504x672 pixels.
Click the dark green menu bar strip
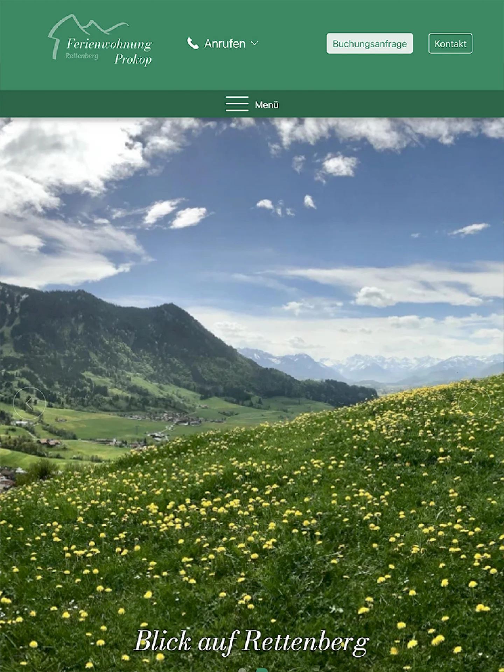[x=385, y=104]
